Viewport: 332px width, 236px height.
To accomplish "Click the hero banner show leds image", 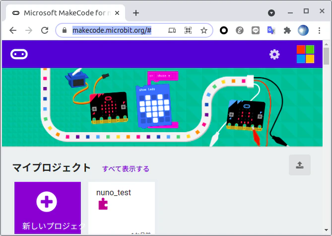I will click(153, 106).
